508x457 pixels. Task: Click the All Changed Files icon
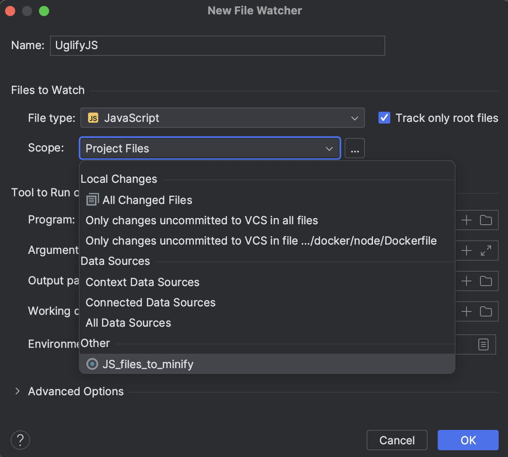91,199
